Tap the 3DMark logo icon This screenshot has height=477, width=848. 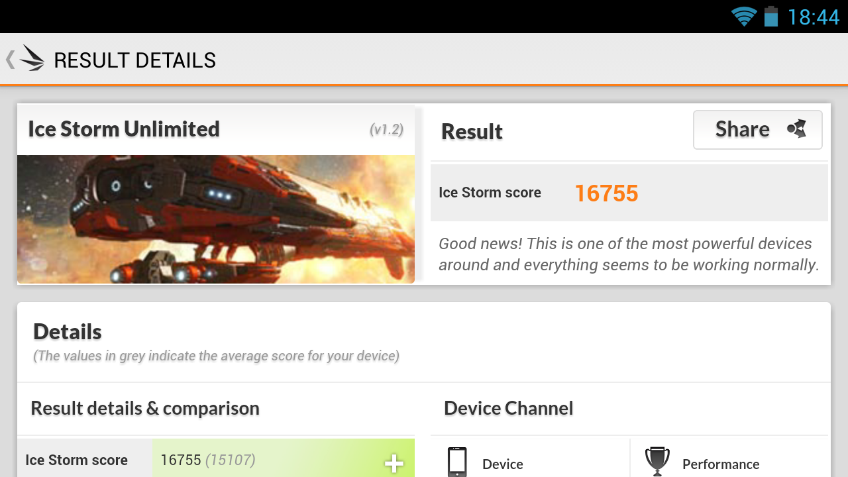pos(32,58)
